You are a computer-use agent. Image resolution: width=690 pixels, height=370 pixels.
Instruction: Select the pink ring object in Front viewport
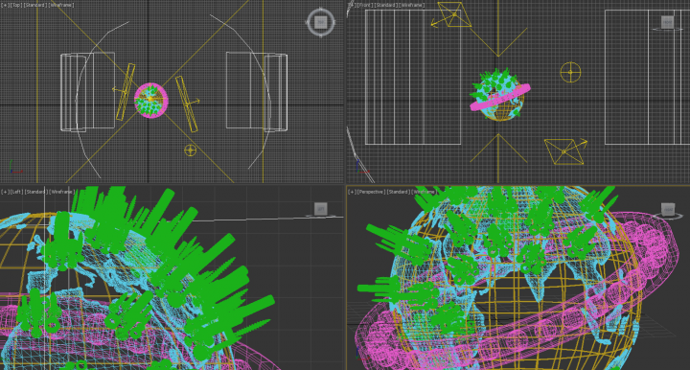click(500, 98)
